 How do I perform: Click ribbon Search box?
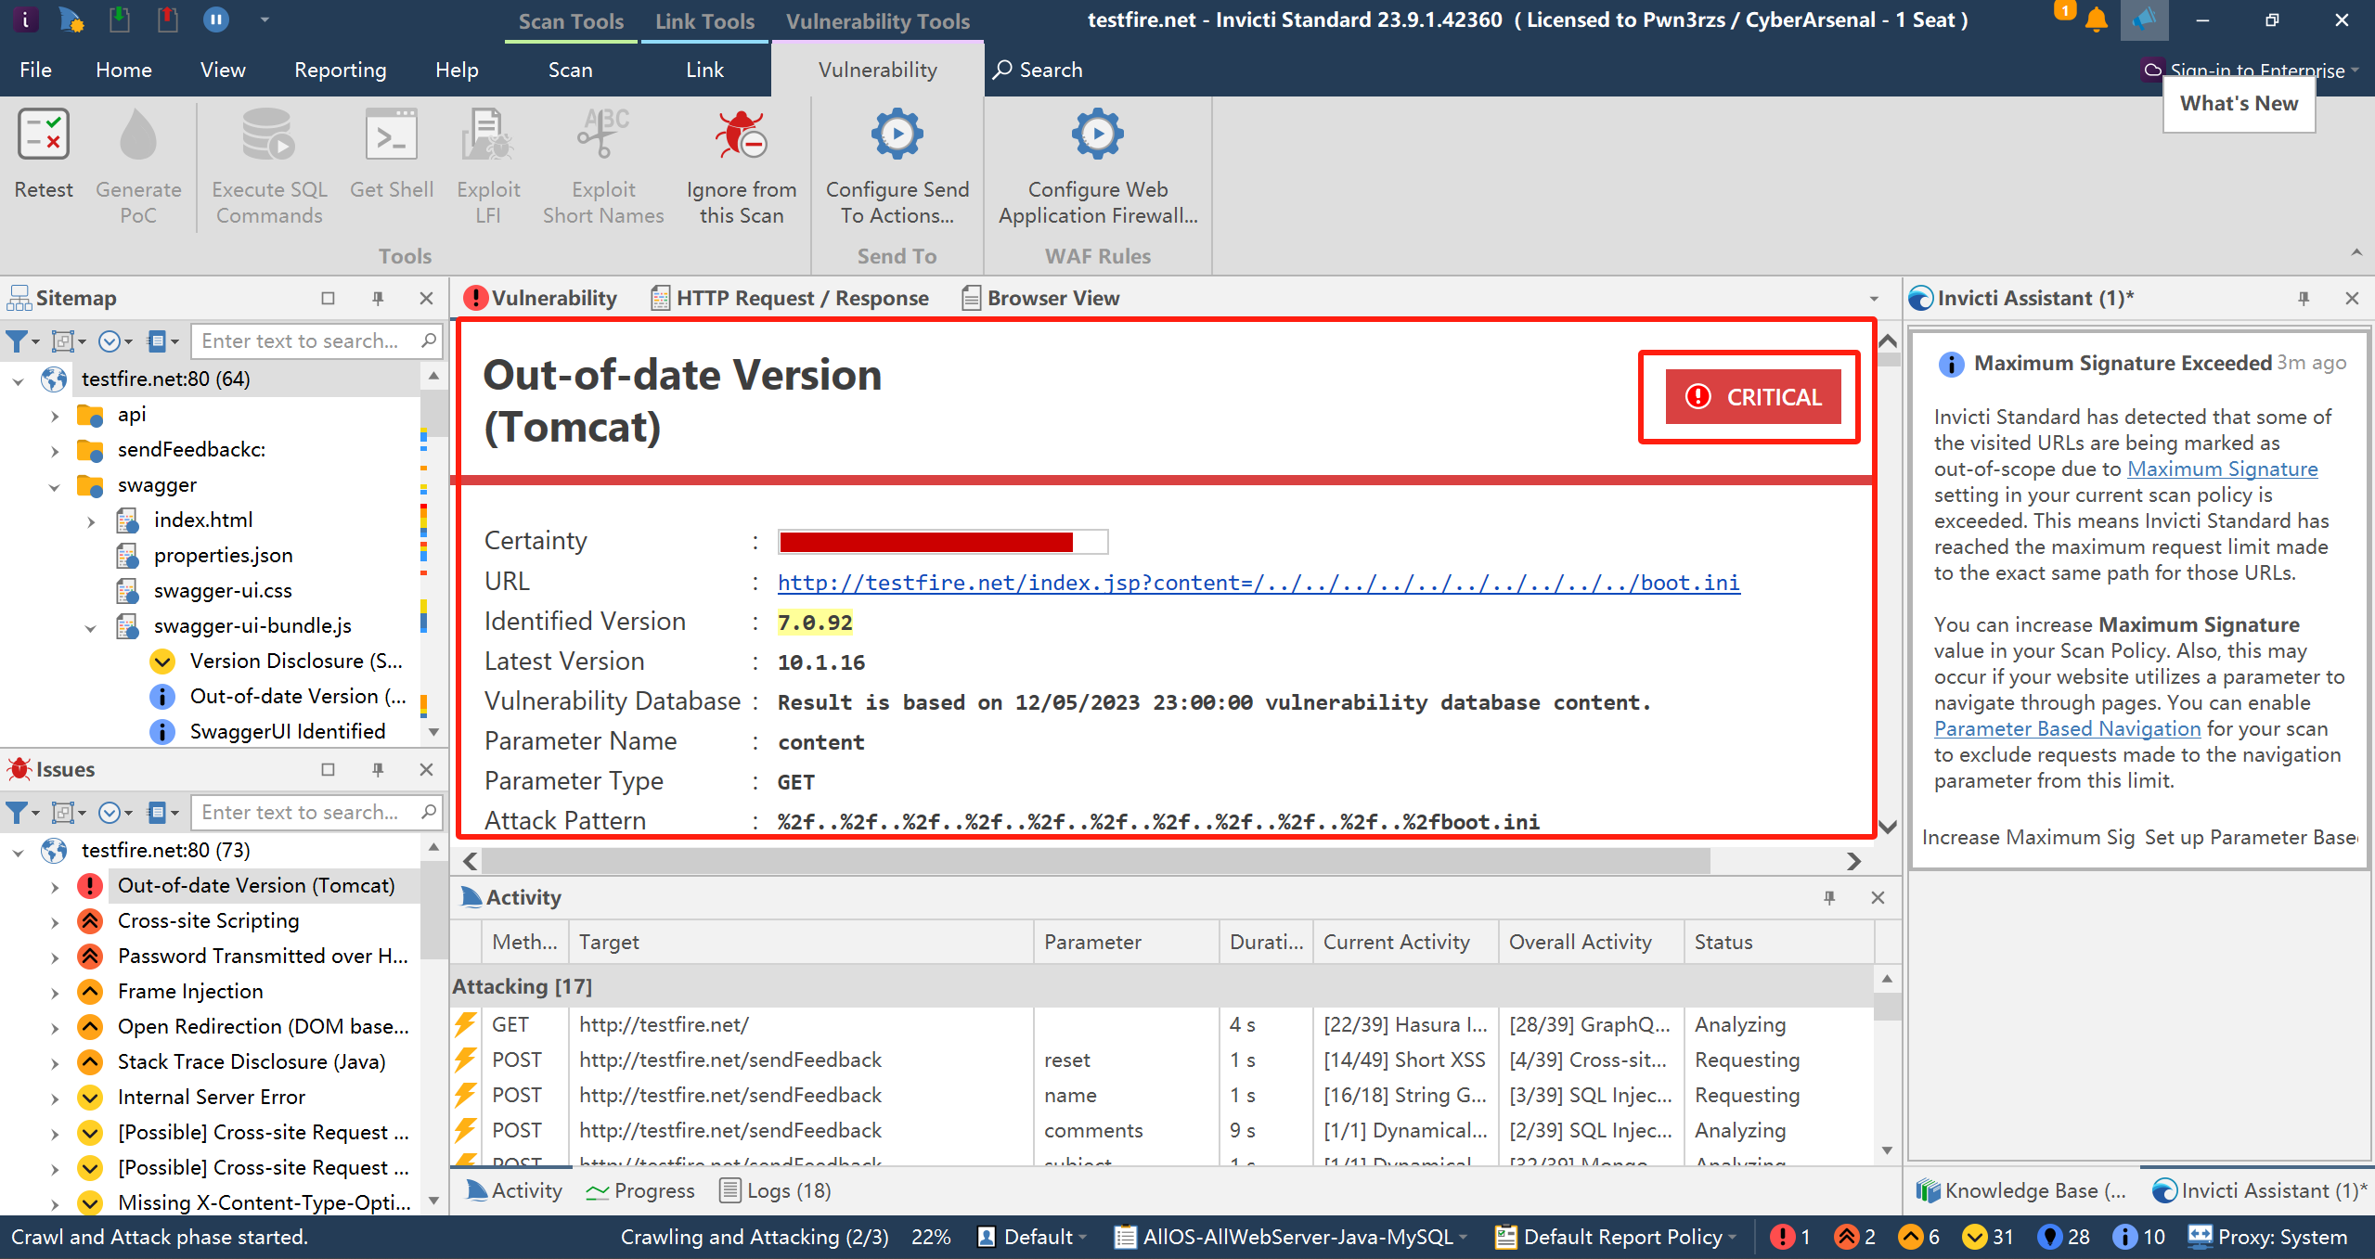(1038, 70)
